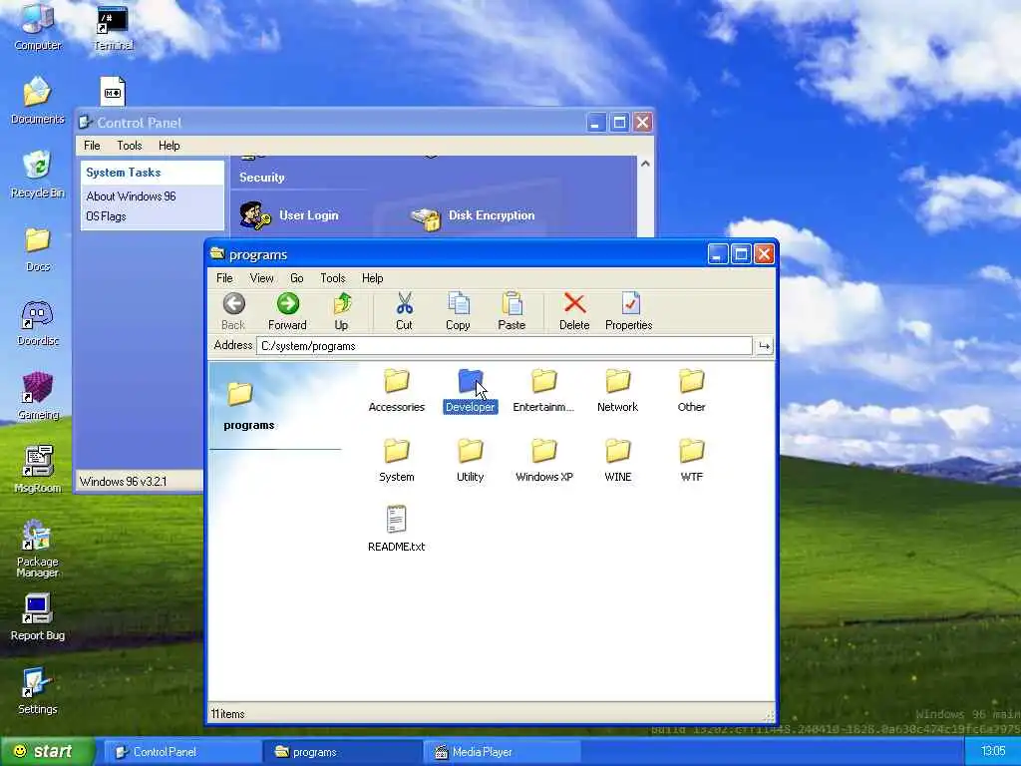The width and height of the screenshot is (1021, 766).
Task: Select the WINE folder
Action: [617, 460]
